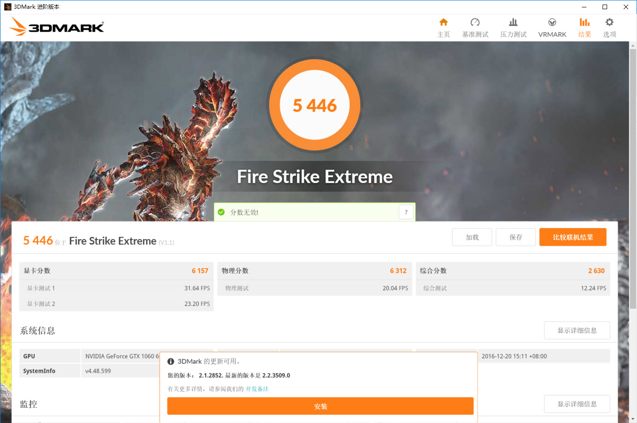Click the 综合分数 label
637x423 pixels.
click(x=433, y=271)
